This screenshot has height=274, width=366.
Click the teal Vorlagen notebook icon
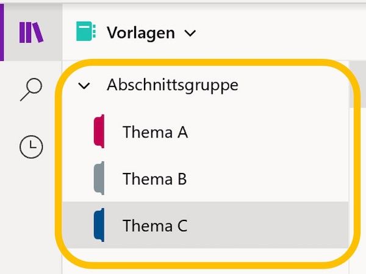pos(86,32)
